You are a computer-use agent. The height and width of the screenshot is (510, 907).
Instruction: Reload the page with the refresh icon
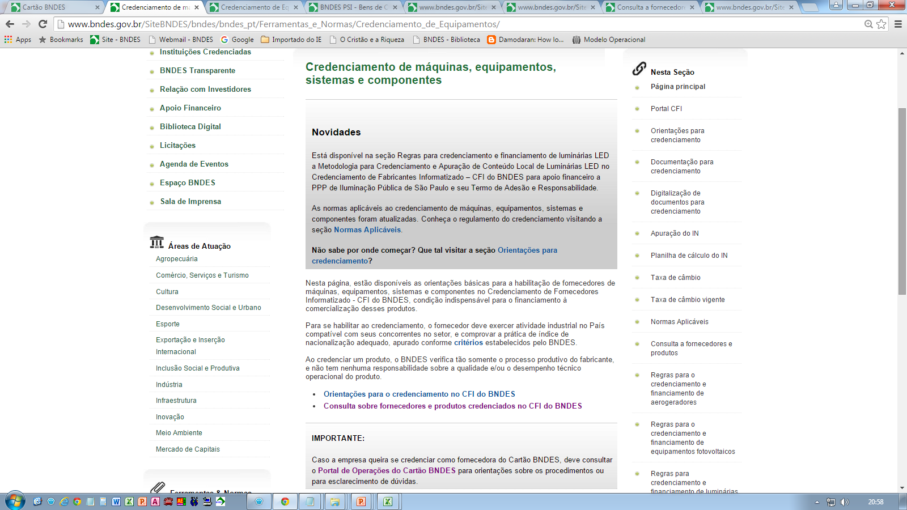[x=43, y=24]
